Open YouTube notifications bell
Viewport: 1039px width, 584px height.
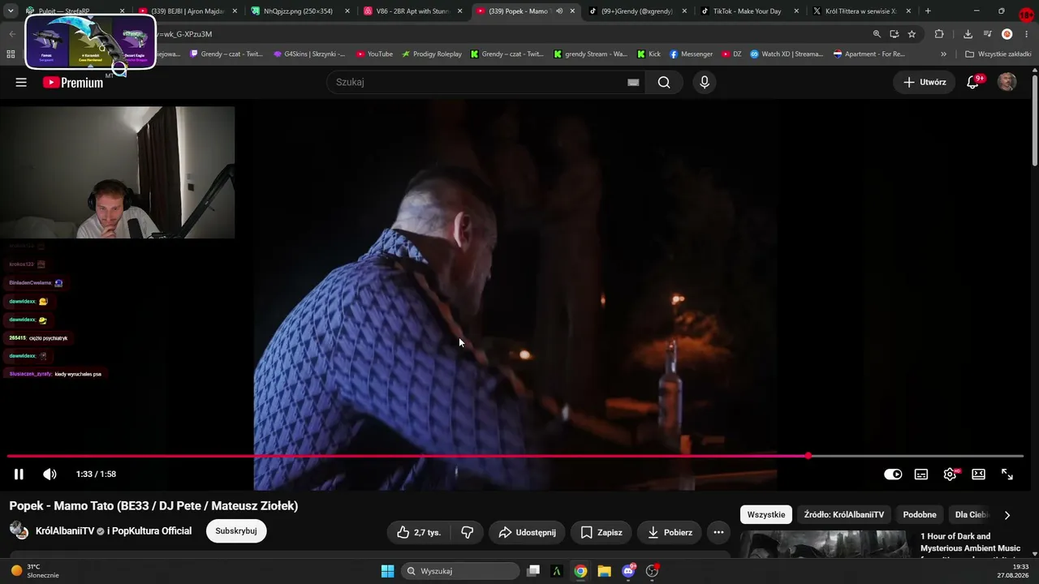(x=972, y=82)
